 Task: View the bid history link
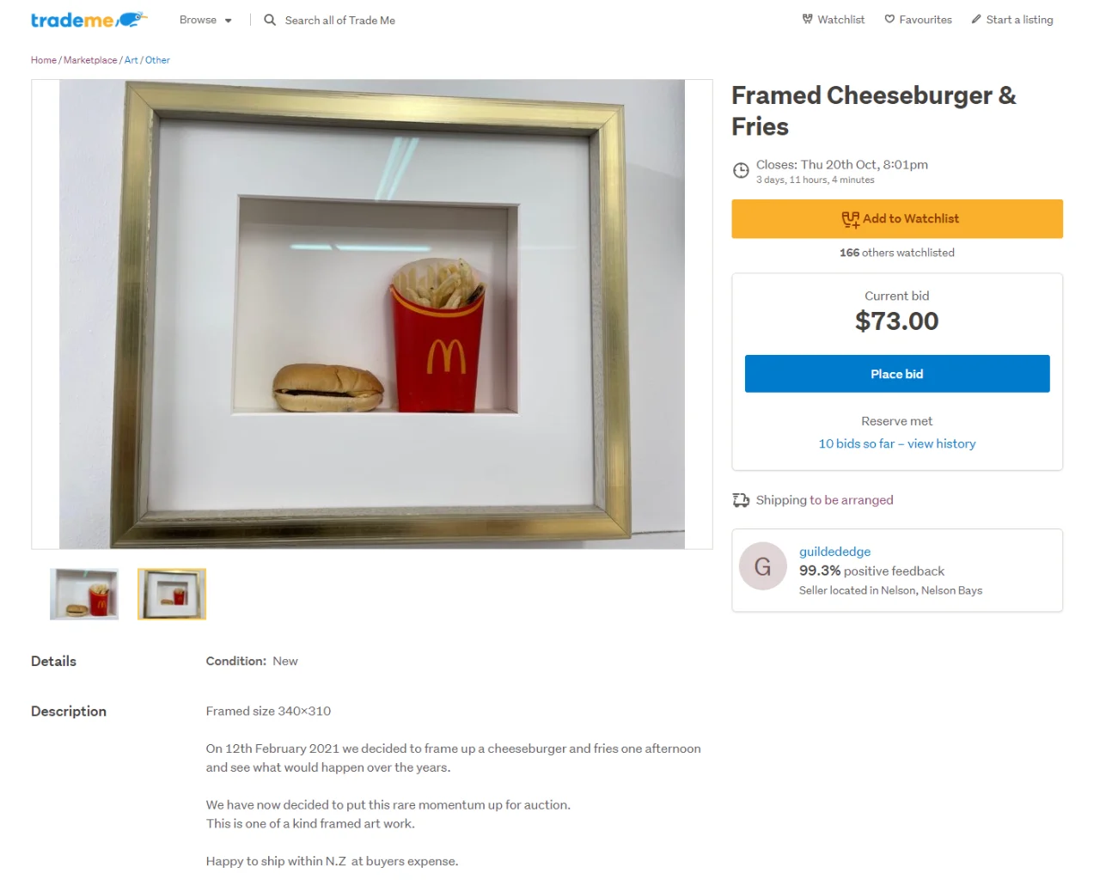[897, 443]
